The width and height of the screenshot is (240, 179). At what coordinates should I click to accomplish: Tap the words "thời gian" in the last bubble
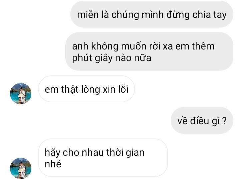click(x=125, y=153)
